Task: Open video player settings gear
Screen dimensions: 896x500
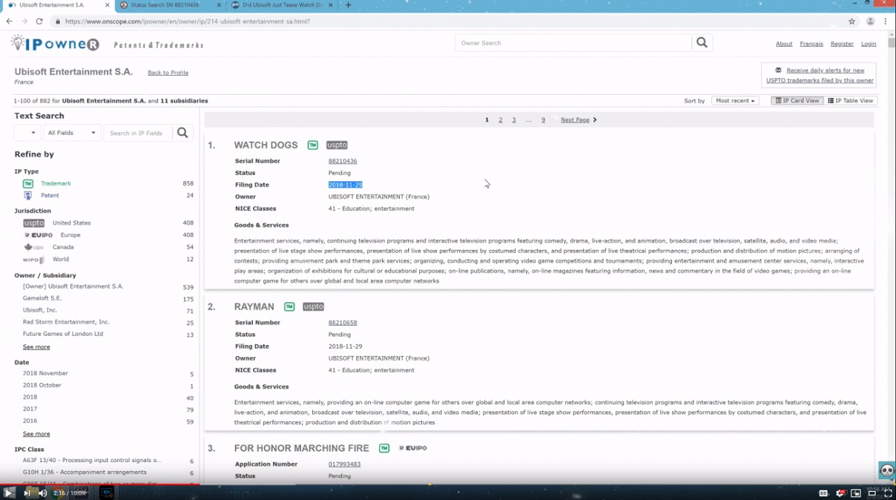Action: 840,493
